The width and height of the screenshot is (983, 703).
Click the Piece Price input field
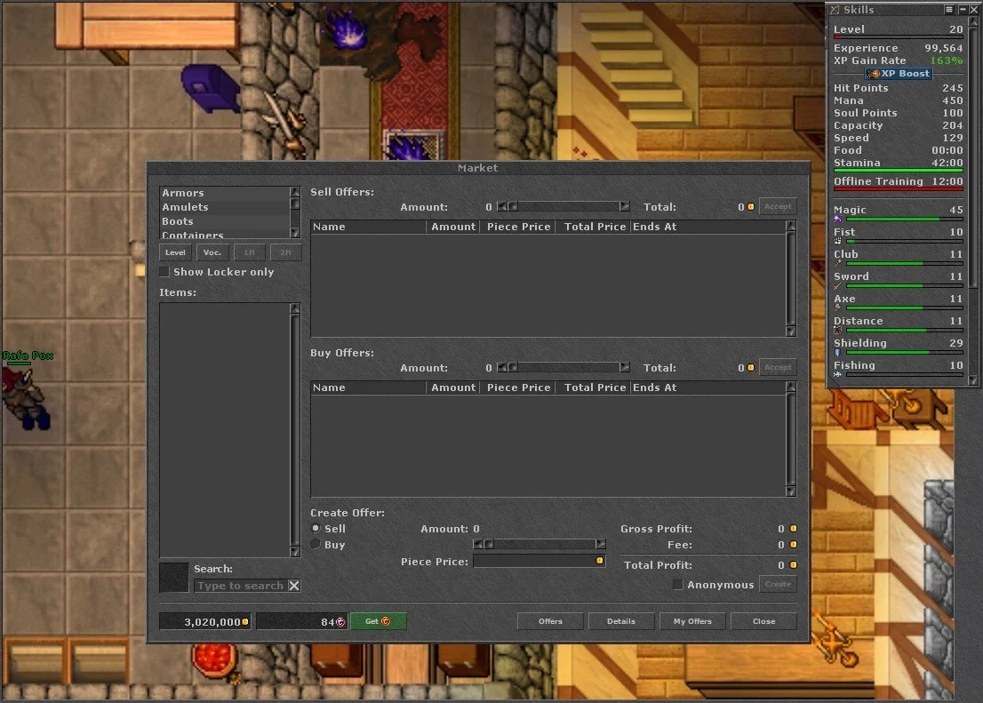click(x=539, y=562)
